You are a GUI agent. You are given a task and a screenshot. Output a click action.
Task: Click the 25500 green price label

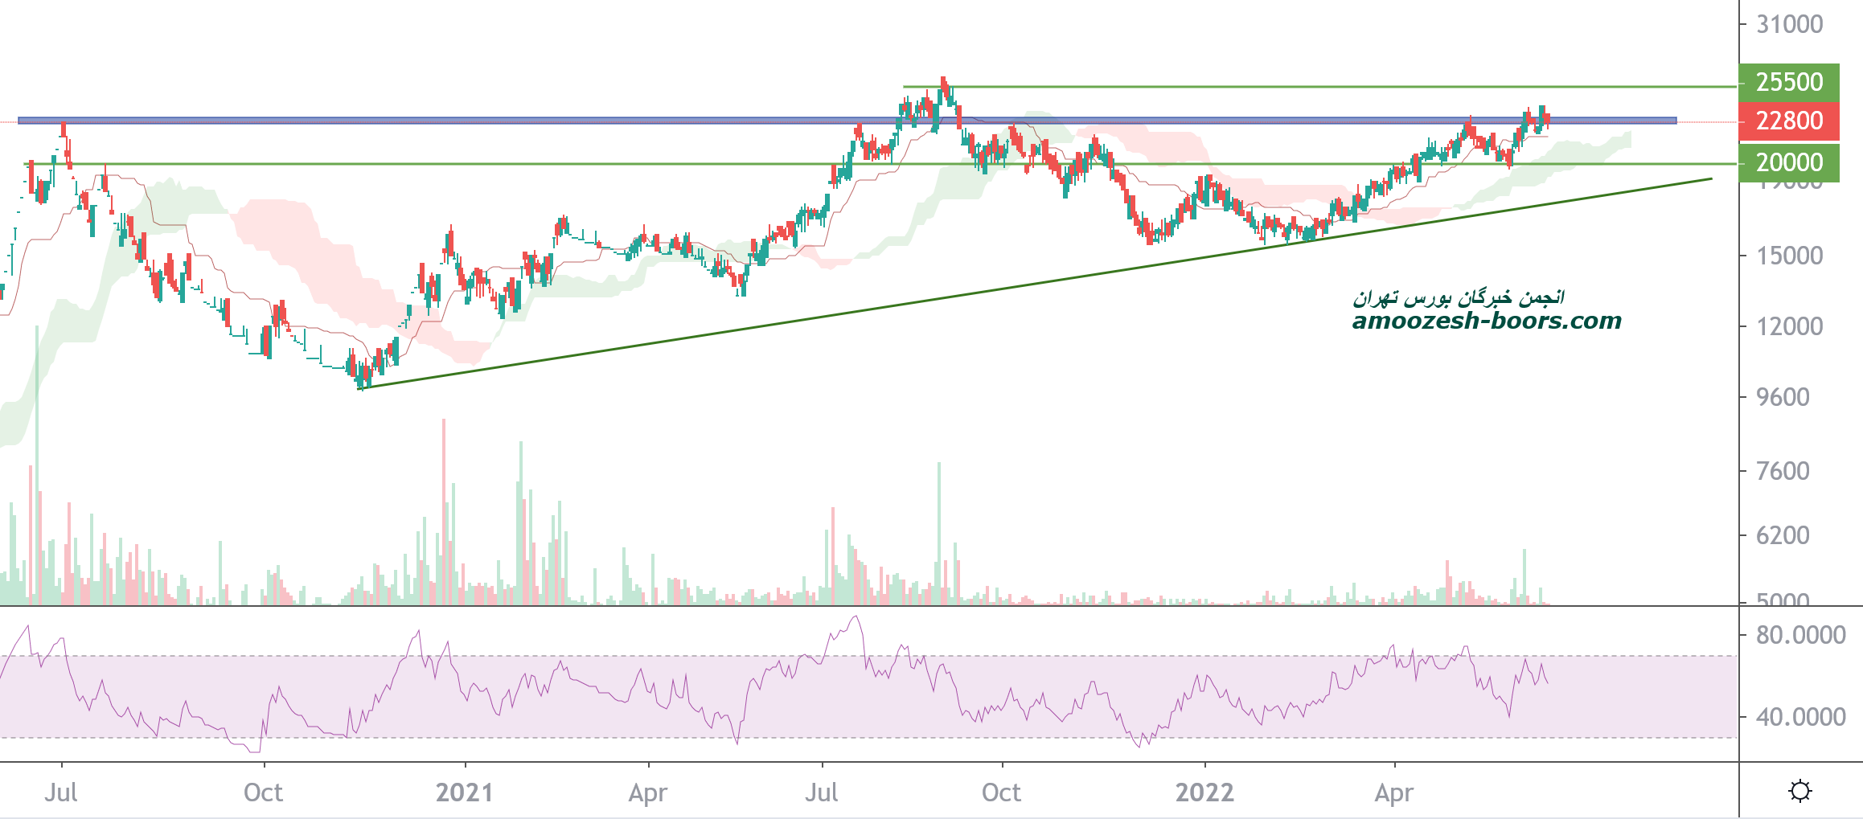[1788, 82]
